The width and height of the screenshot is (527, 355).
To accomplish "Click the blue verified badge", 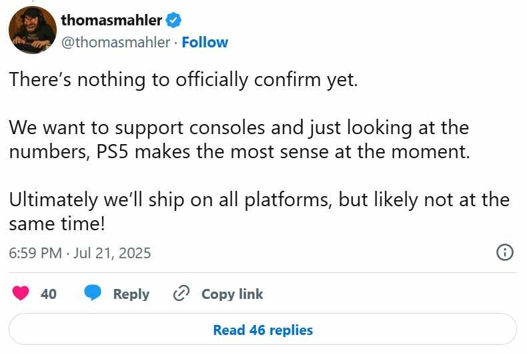I will tap(174, 21).
